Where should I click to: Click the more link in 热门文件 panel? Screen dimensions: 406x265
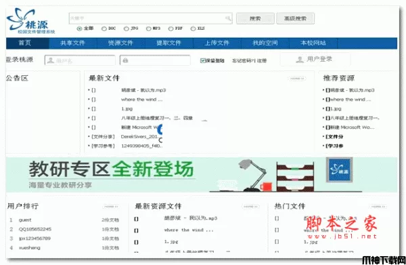pos(378,207)
